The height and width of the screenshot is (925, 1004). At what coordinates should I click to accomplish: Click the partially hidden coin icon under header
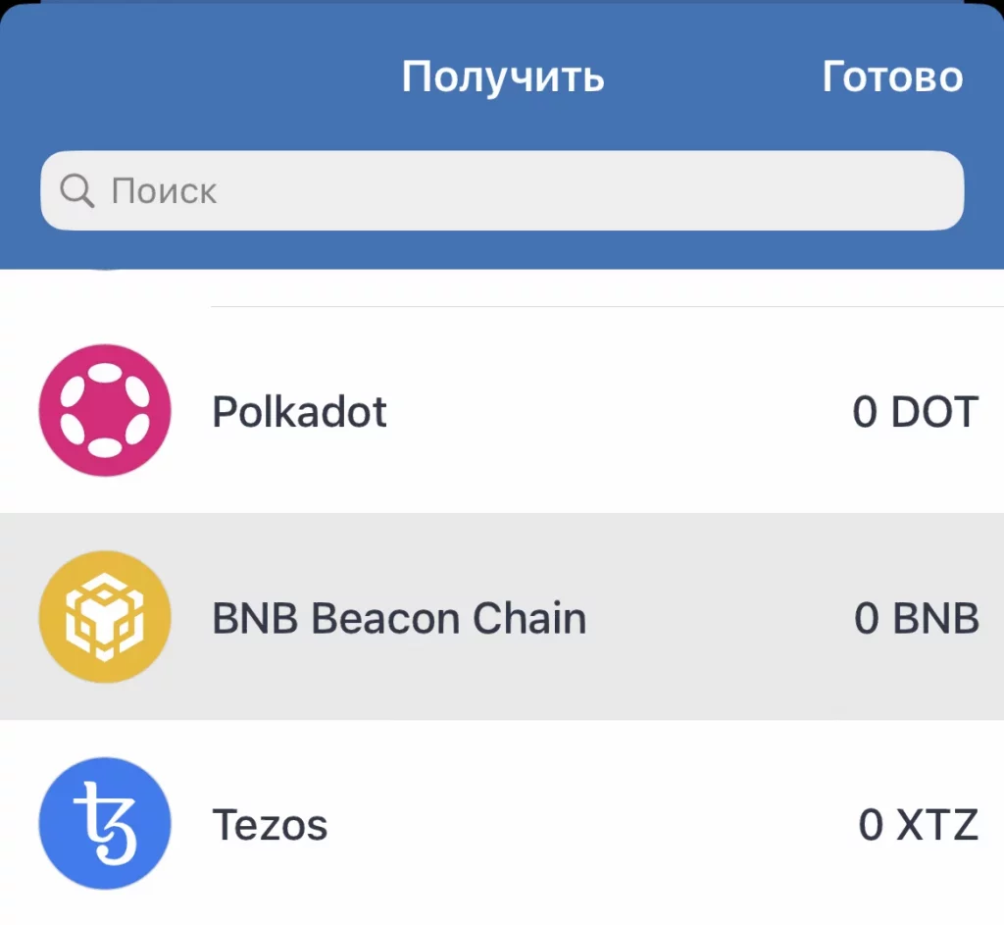pos(105,268)
